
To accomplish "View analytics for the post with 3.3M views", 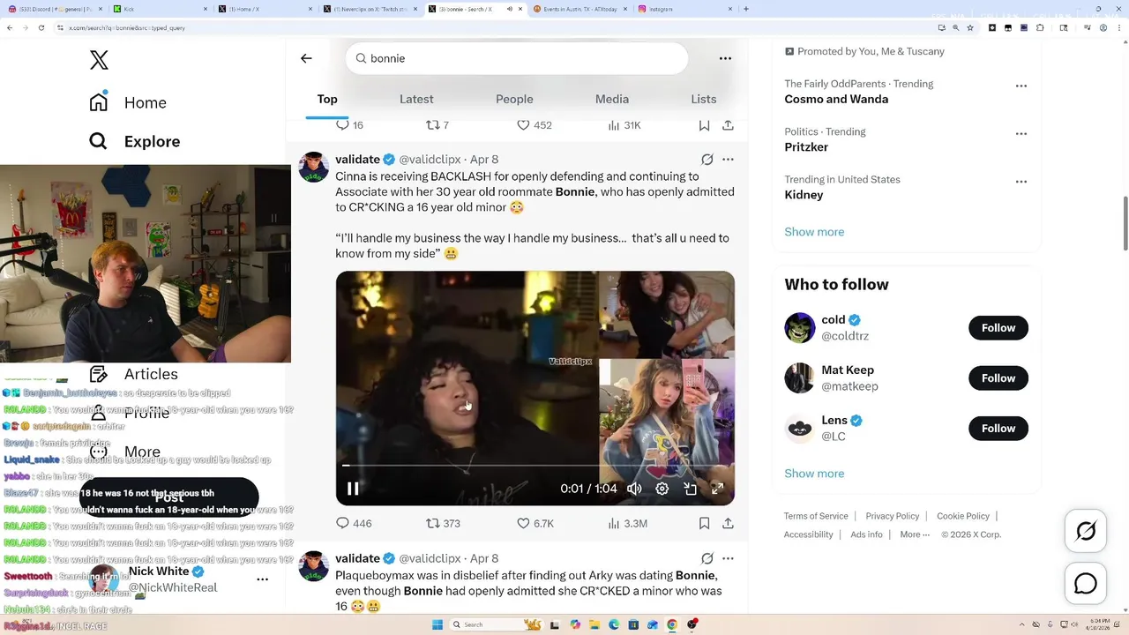I will pos(627,523).
